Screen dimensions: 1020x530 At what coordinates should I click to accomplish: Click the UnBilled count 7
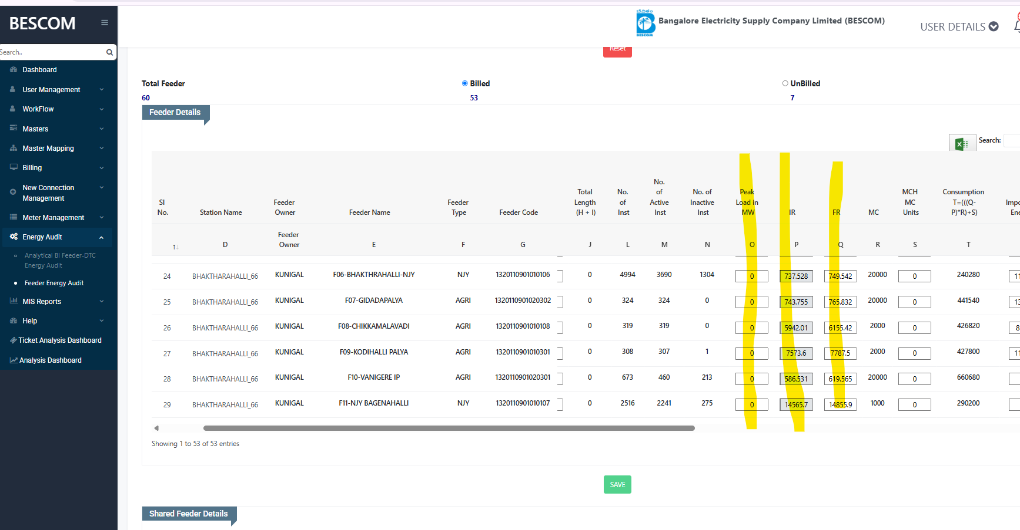point(792,97)
